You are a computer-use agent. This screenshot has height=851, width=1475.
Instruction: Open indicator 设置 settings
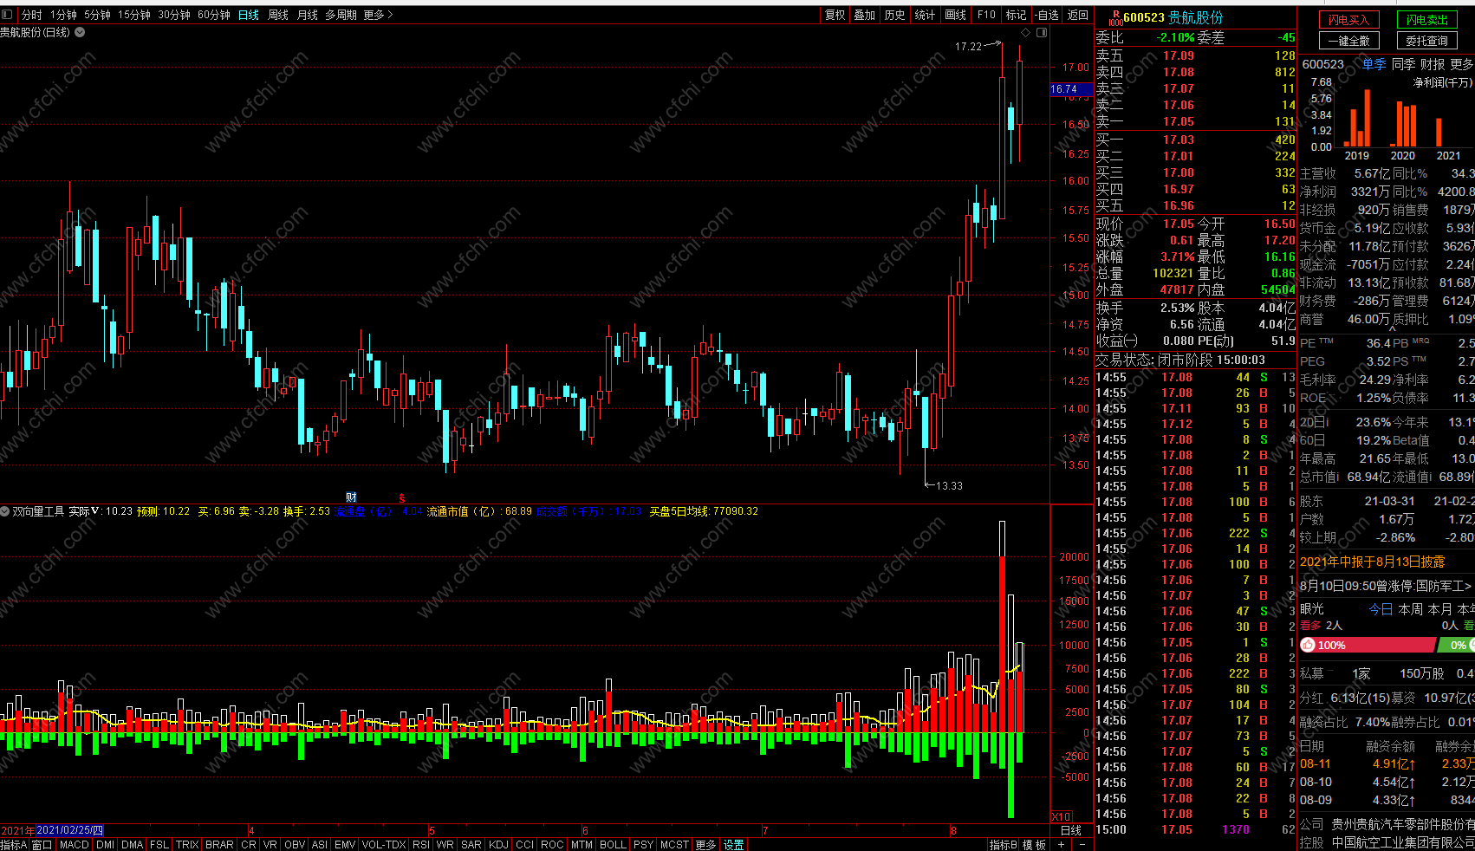733,845
